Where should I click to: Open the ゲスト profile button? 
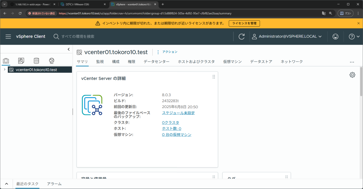tap(346, 13)
